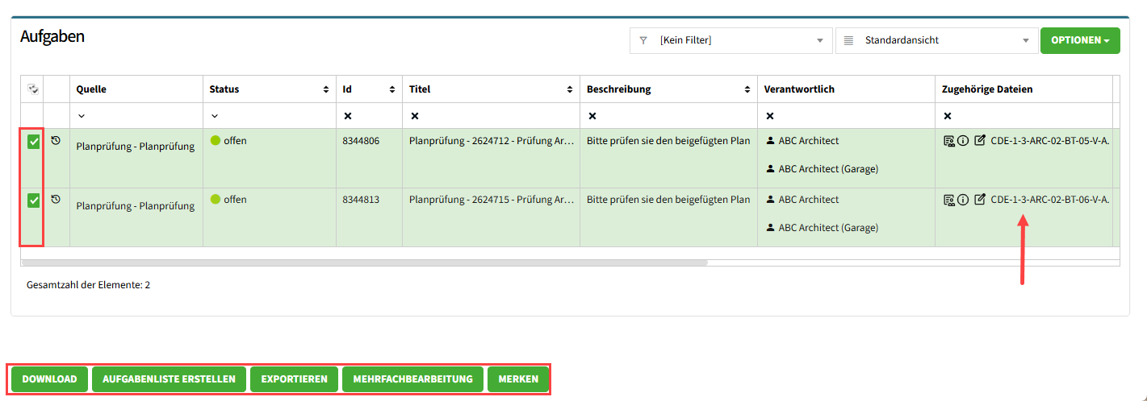Click the info icon for CDE-1-3-ARC-02-BT-05

963,141
